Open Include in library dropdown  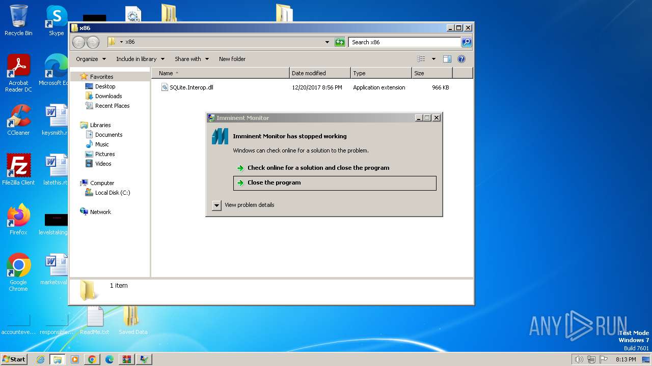140,59
